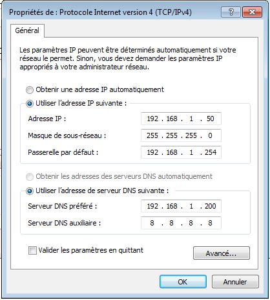270x300 pixels.
Task: Click the first 255 octet of subnet mask
Action: (152, 135)
